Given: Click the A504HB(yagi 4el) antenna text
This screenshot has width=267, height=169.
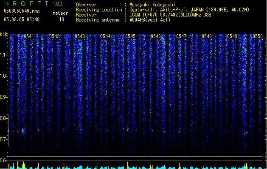Looking at the screenshot, I should tap(150, 20).
